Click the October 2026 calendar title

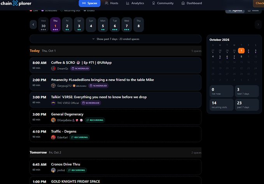[219, 40]
